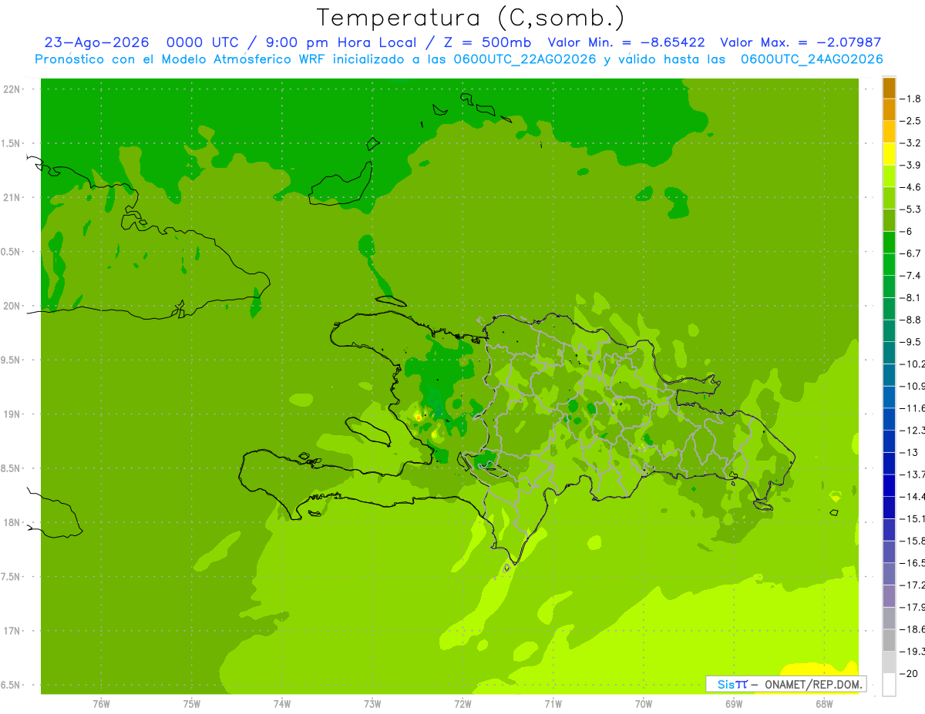Viewport: 925px width, 714px height.
Task: Click the 73W longitude label
Action: coord(372,703)
